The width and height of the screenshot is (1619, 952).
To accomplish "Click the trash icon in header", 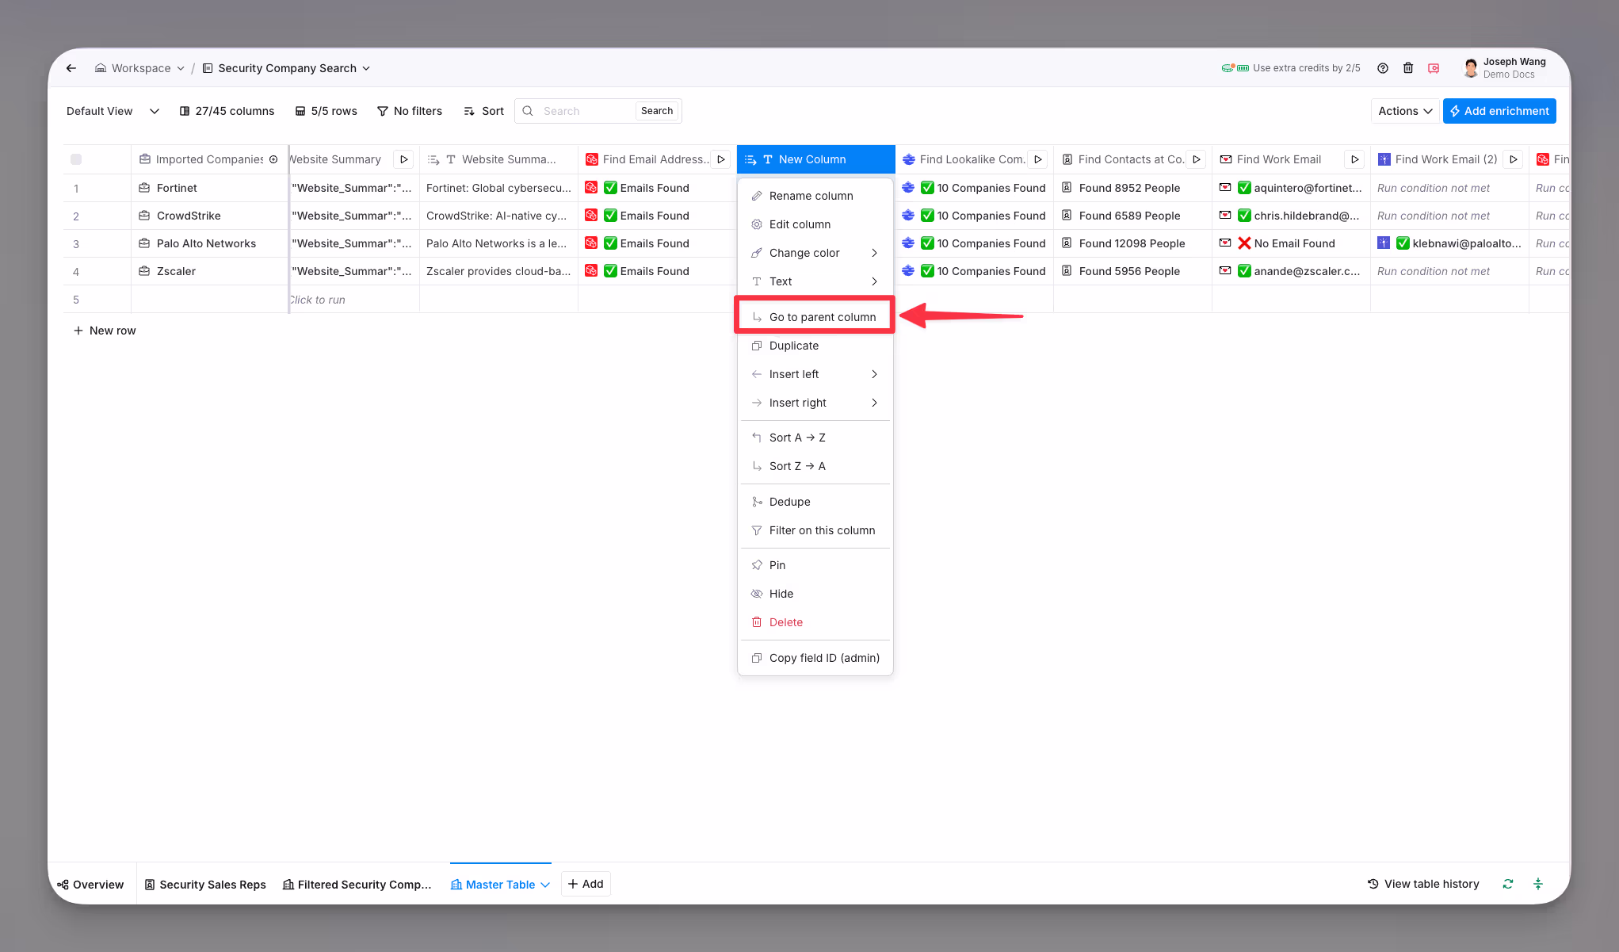I will tap(1408, 68).
